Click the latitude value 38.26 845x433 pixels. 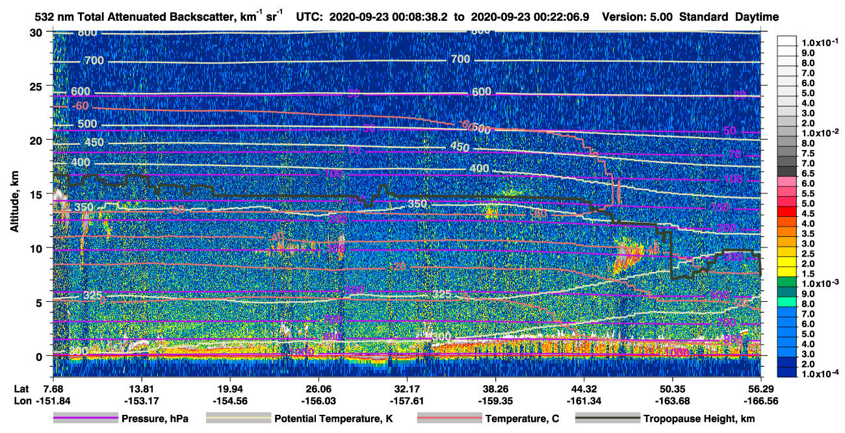tap(496, 388)
